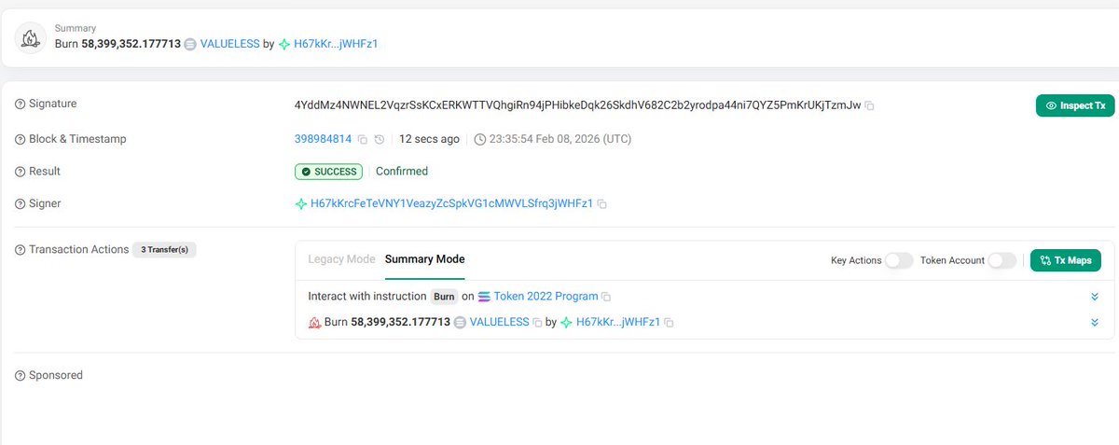Click help icon beside Block & Timestamp
Screen dimensions: 1119x445
pyautogui.click(x=20, y=139)
